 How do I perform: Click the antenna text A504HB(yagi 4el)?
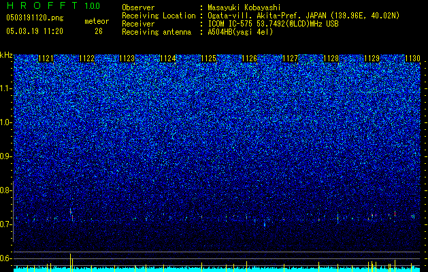click(x=240, y=32)
